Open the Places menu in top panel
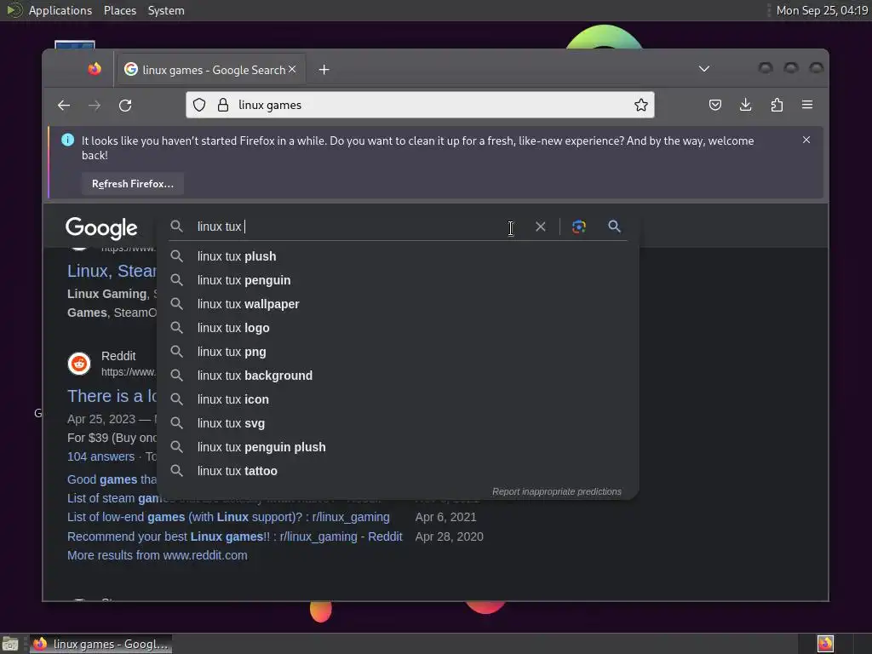This screenshot has height=654, width=872. (120, 10)
